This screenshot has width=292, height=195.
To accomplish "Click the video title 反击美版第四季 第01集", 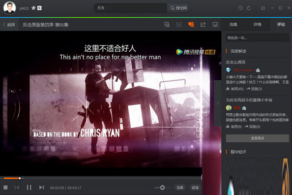I will [46, 25].
